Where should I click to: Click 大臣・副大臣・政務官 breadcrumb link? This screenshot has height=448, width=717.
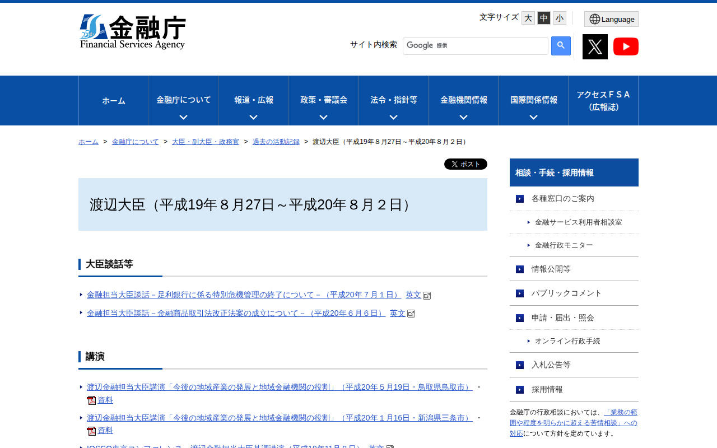coord(206,142)
